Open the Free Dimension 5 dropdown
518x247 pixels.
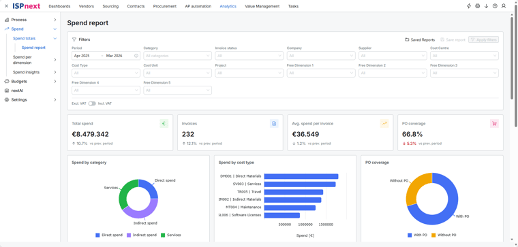(x=177, y=90)
